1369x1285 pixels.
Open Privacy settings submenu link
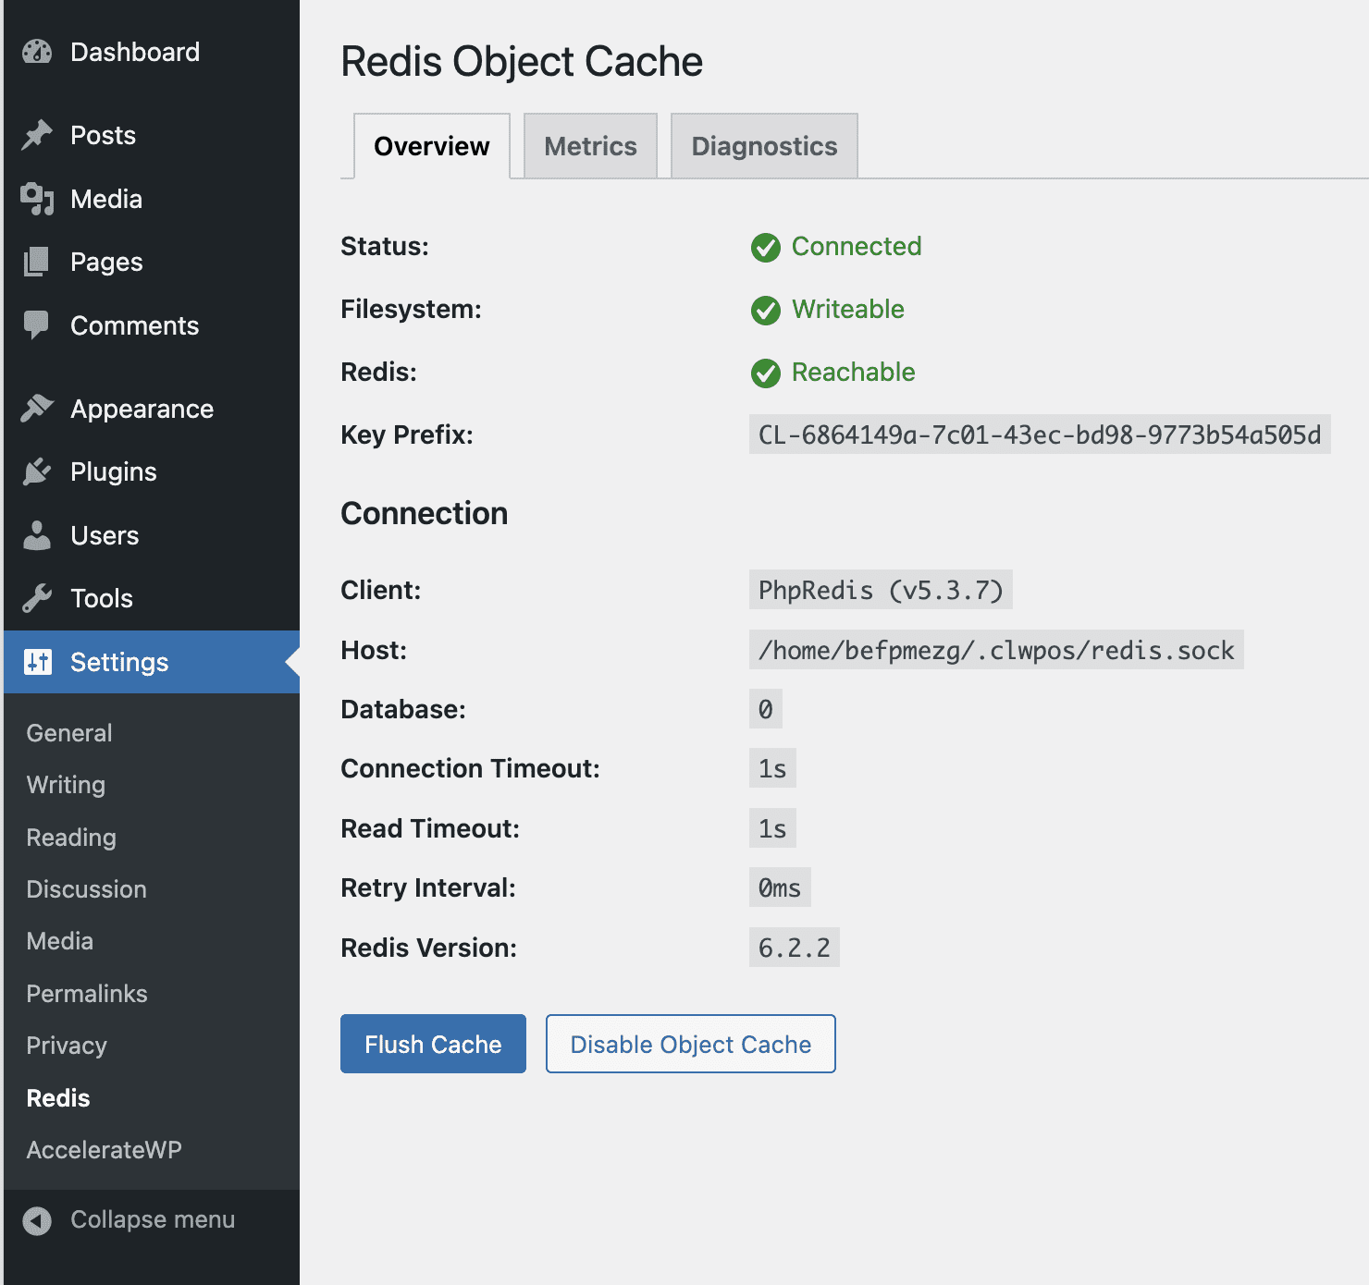(x=67, y=1046)
